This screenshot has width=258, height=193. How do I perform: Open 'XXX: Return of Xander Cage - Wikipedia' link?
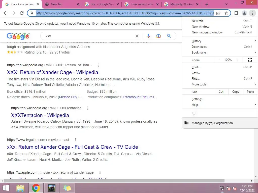[x=52, y=72]
